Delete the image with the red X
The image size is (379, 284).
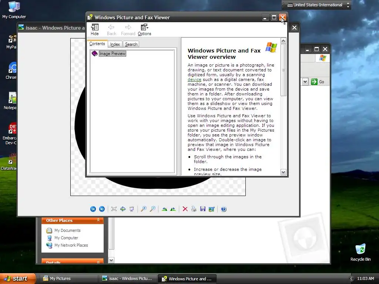185,209
